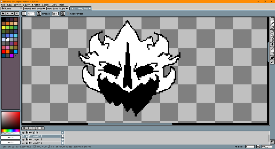
Task: Select the Rectangle shape tool
Action: pyautogui.click(x=272, y=53)
